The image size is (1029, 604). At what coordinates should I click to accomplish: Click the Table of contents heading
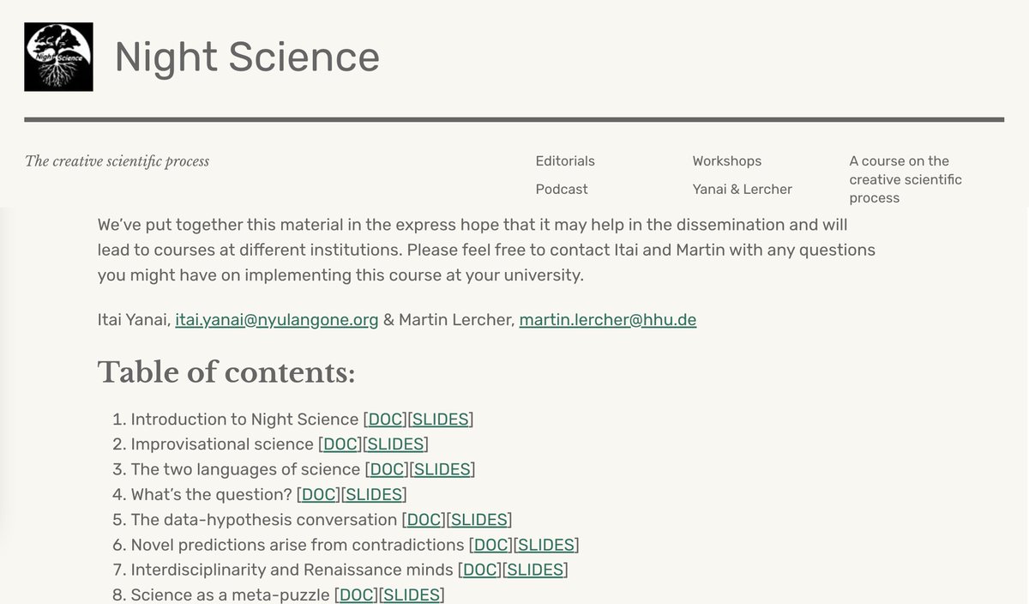tap(226, 371)
